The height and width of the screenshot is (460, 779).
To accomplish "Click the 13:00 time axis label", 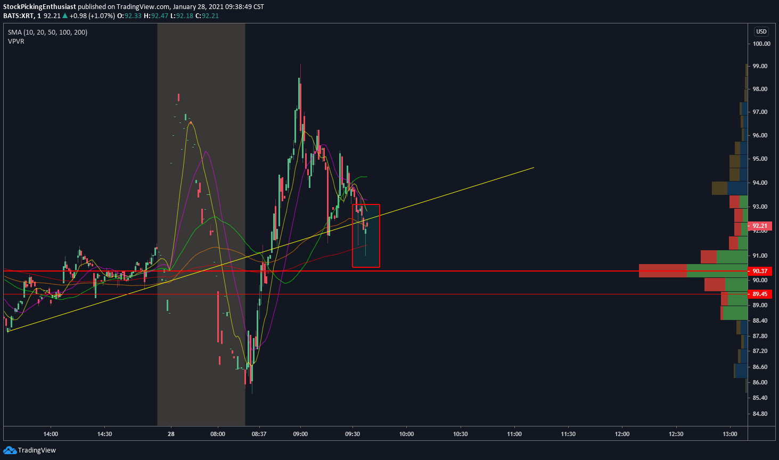I will (730, 434).
